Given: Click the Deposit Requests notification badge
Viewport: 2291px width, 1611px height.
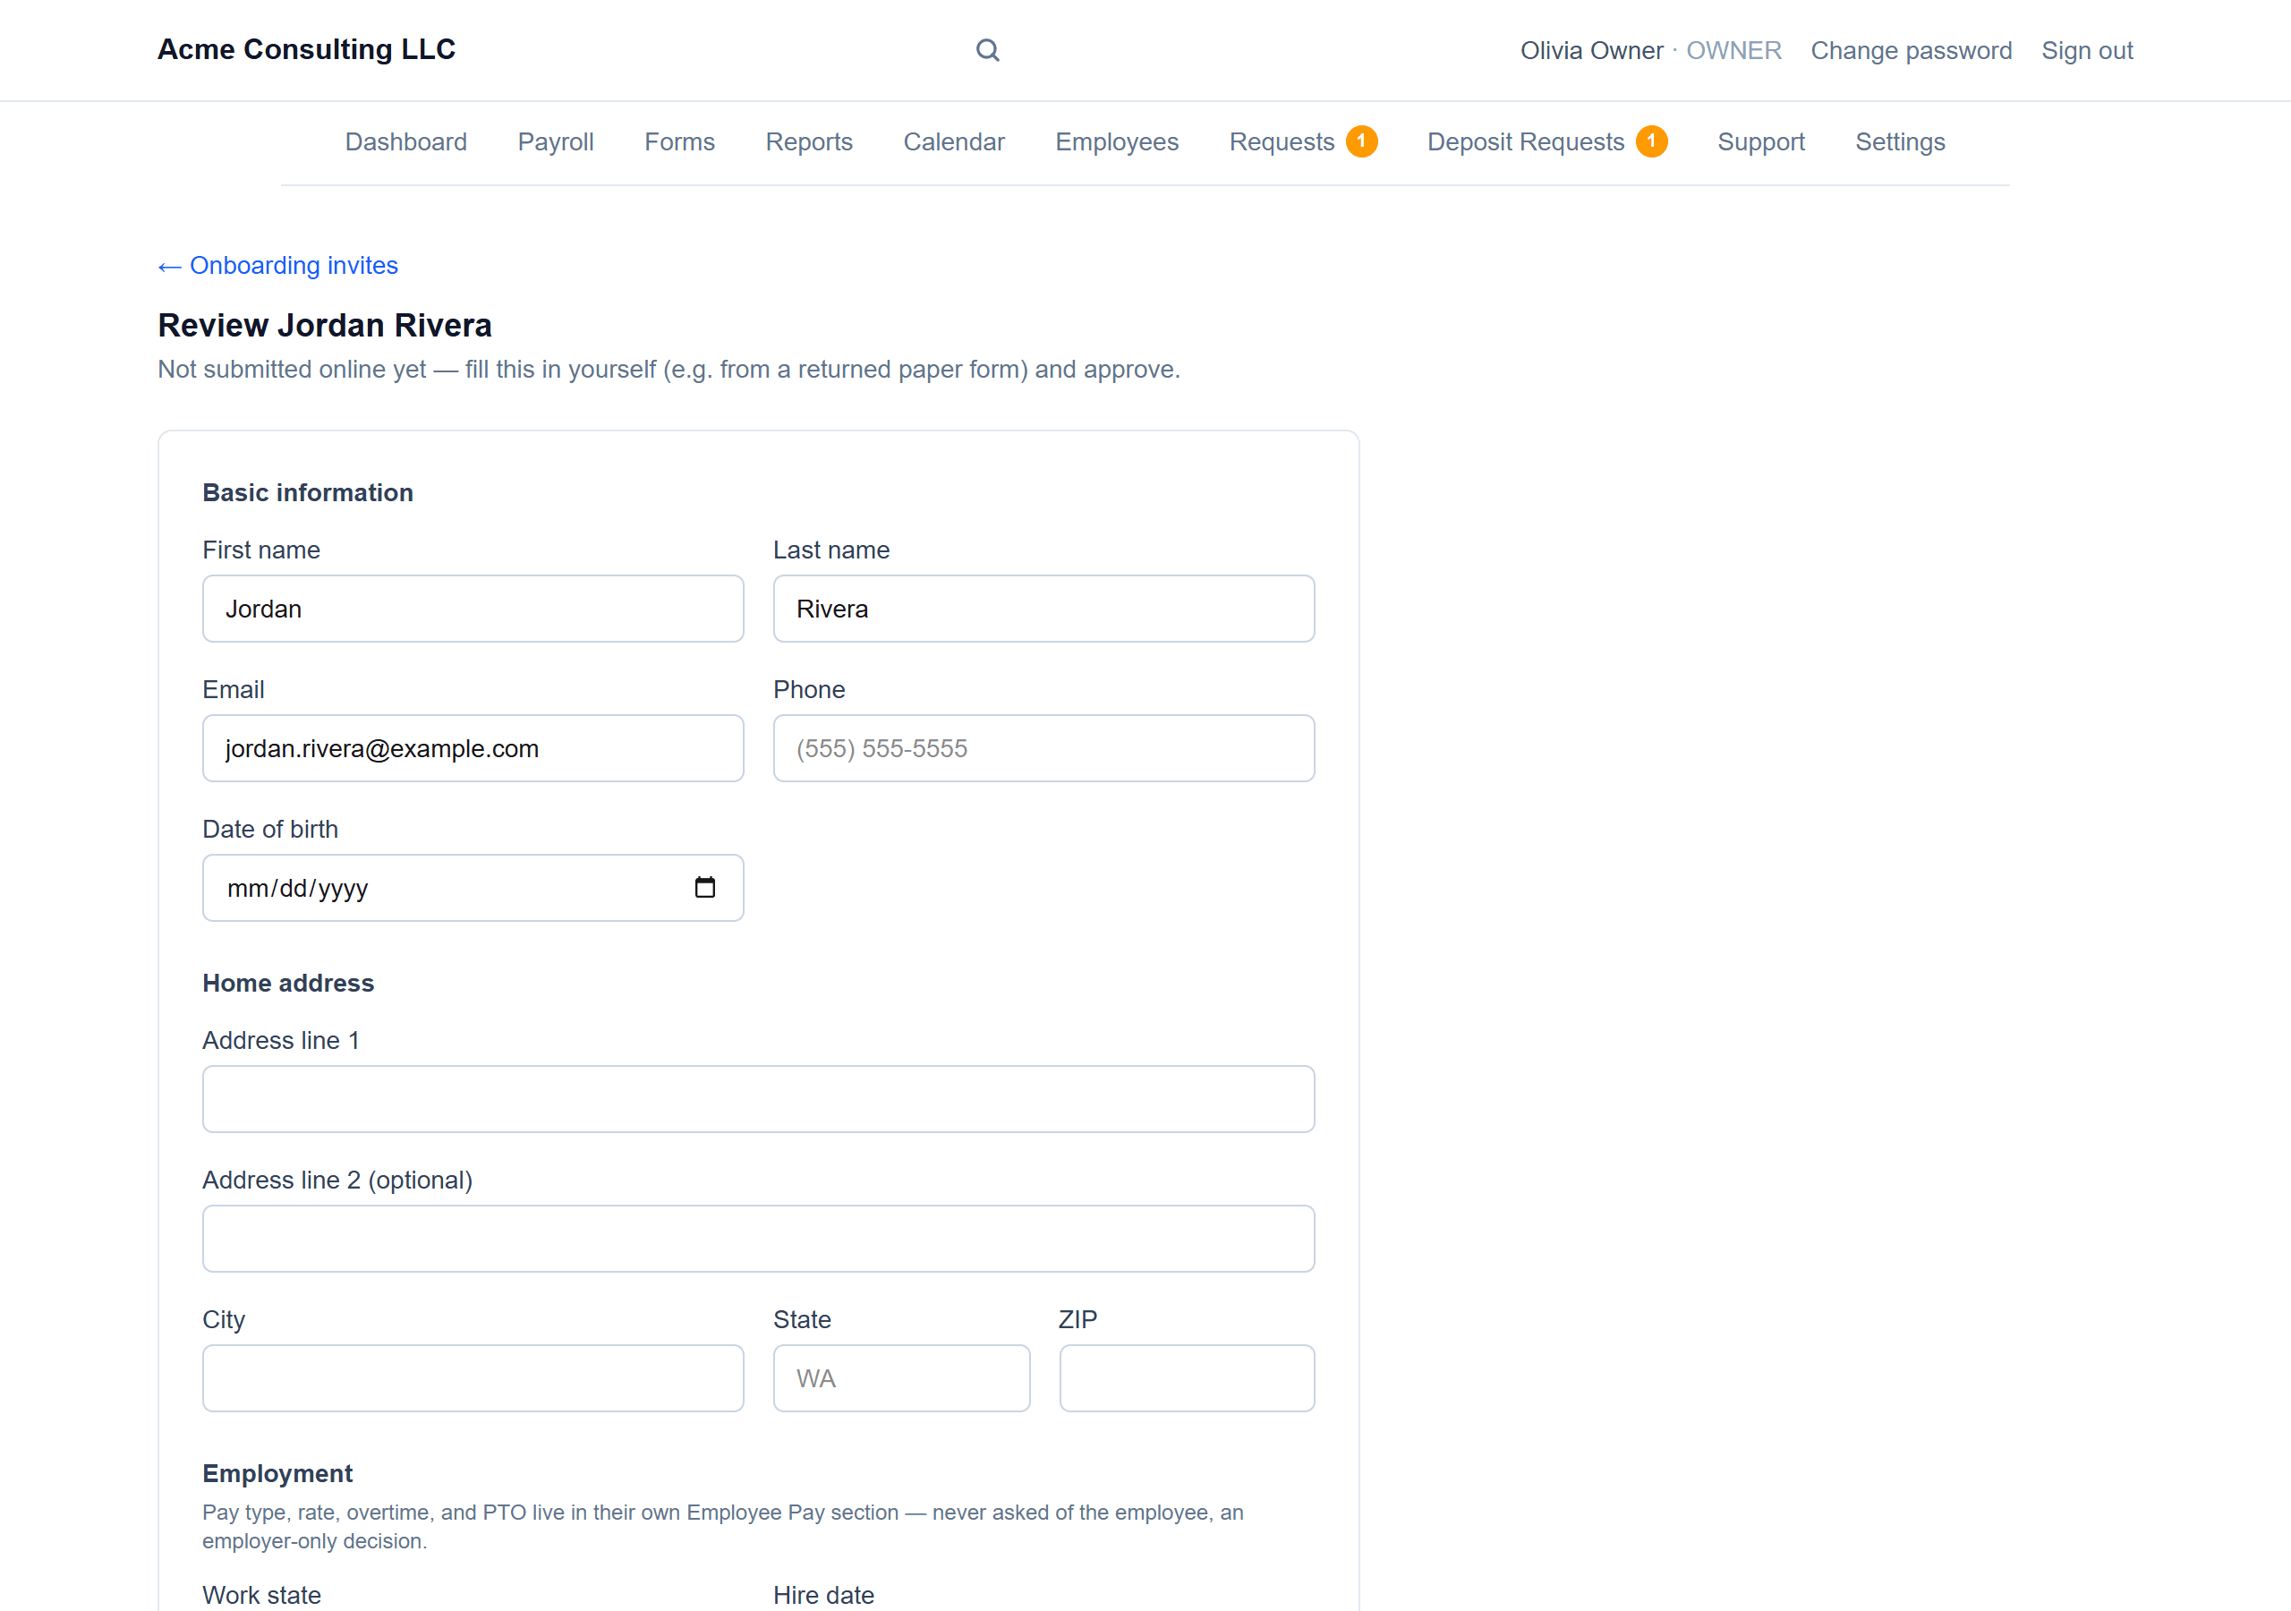Looking at the screenshot, I should [x=1651, y=141].
